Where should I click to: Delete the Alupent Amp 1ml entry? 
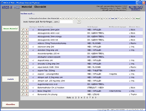[27, 60]
